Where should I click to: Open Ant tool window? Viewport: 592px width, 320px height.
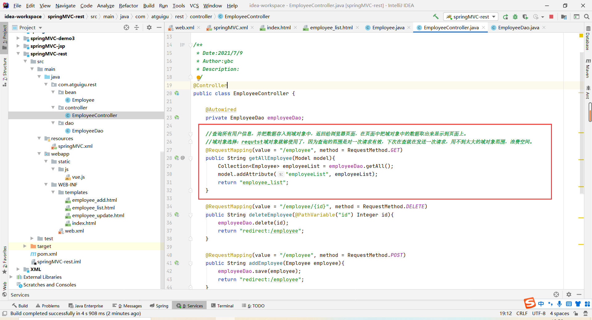[x=588, y=92]
